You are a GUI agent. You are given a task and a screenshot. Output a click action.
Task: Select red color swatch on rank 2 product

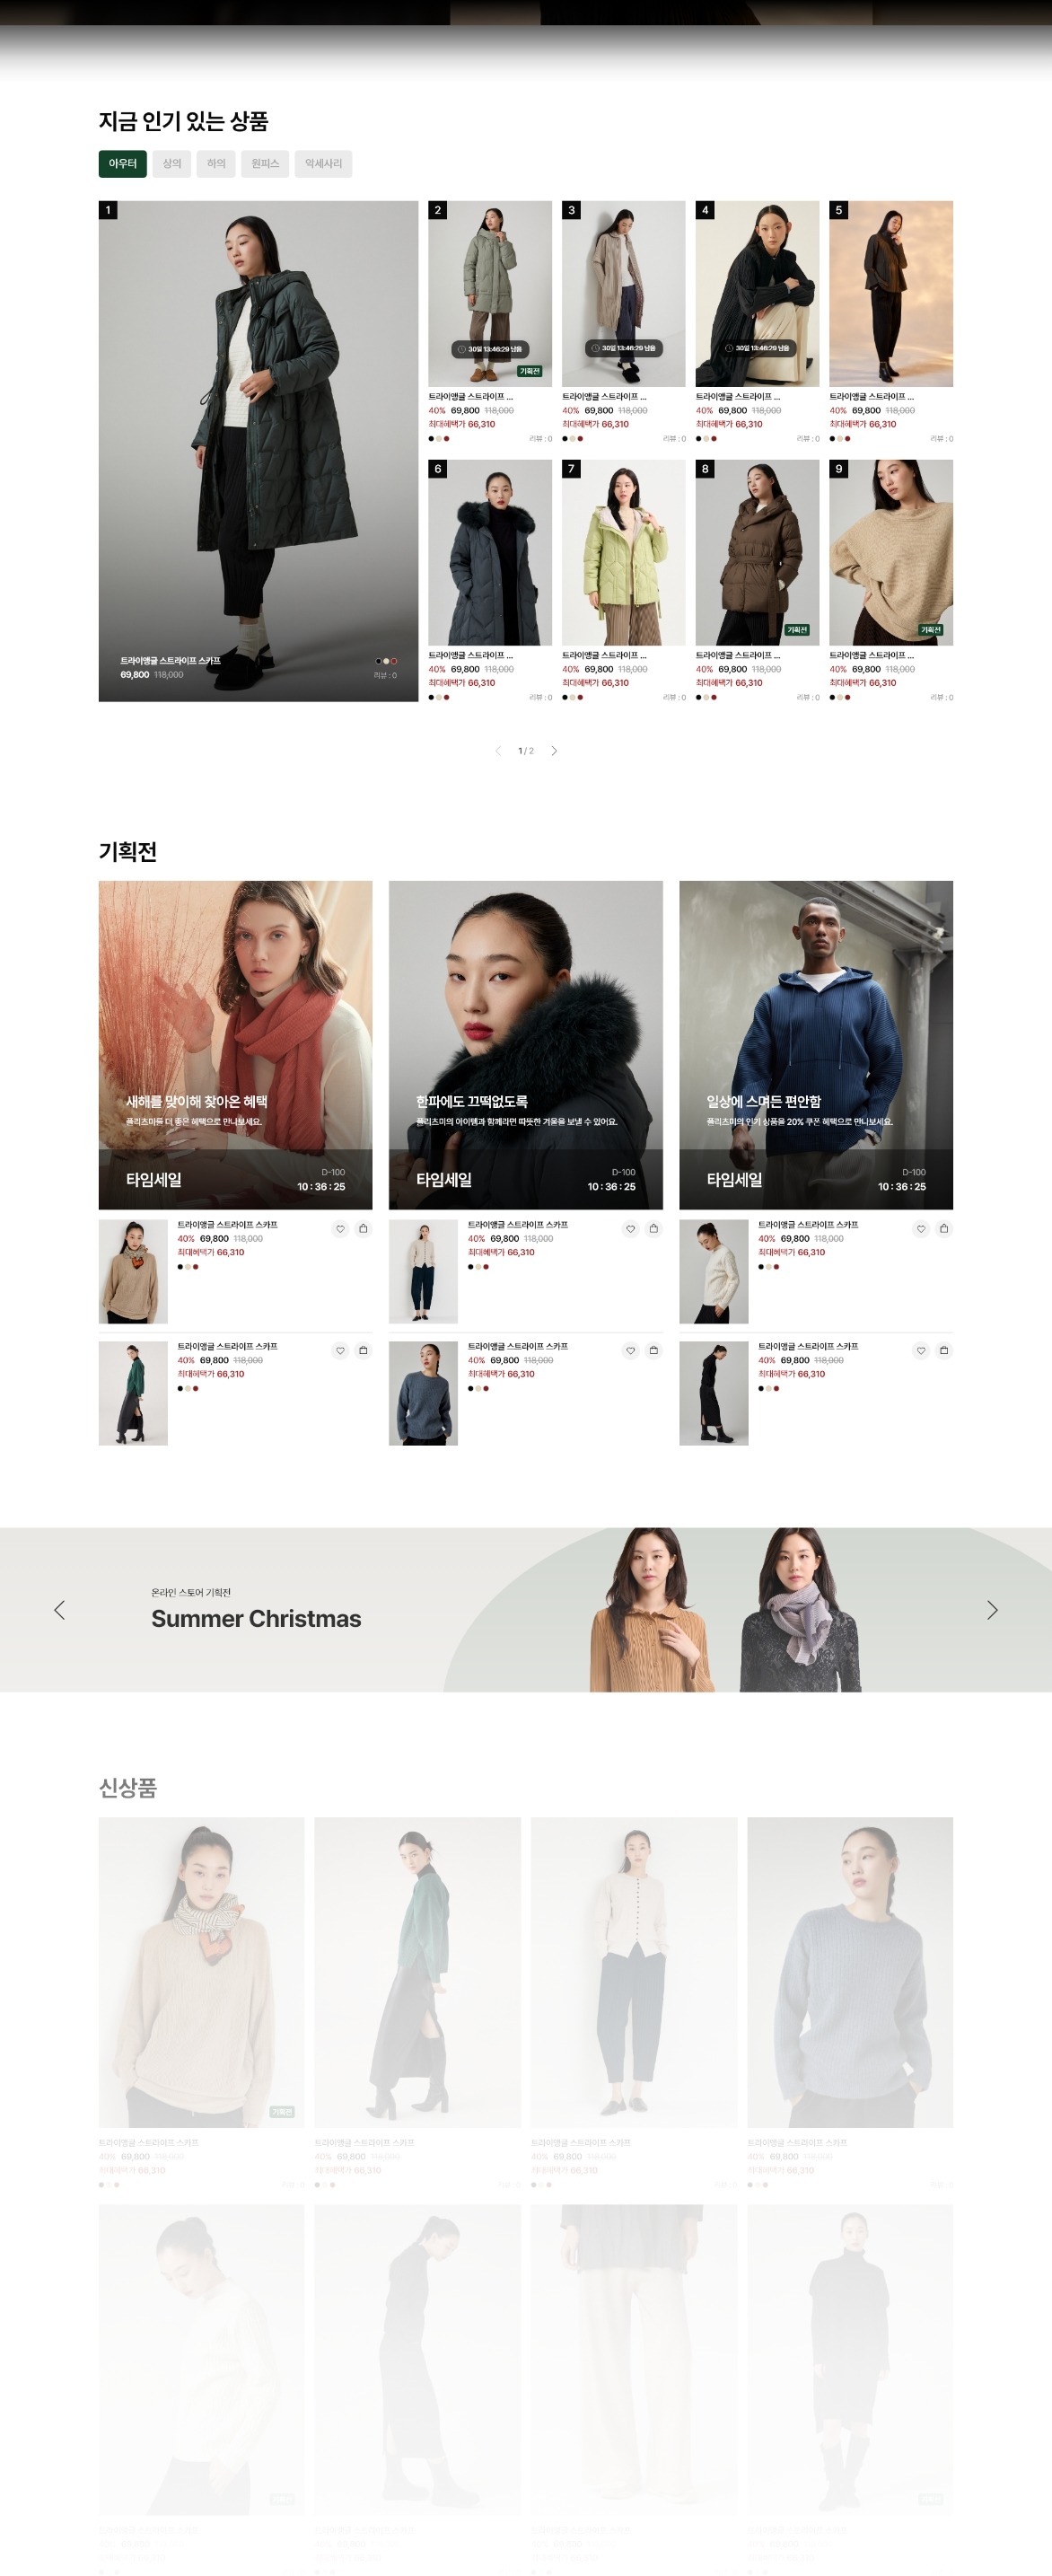tap(446, 439)
